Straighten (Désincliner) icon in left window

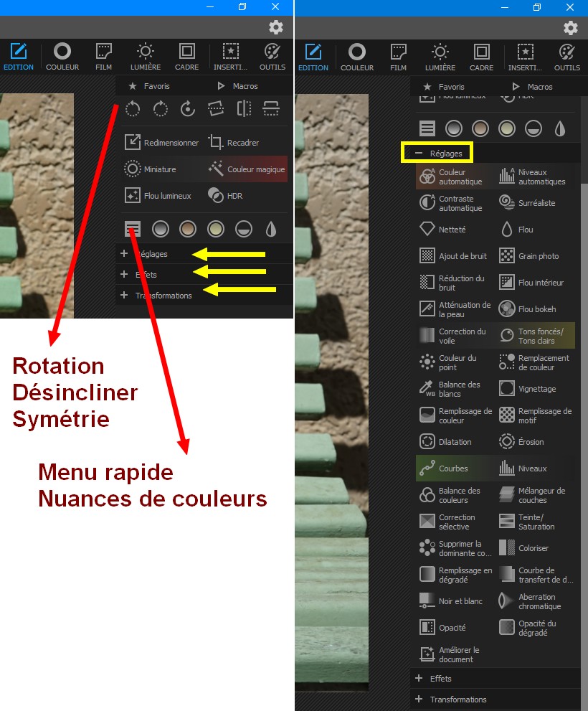coord(216,109)
